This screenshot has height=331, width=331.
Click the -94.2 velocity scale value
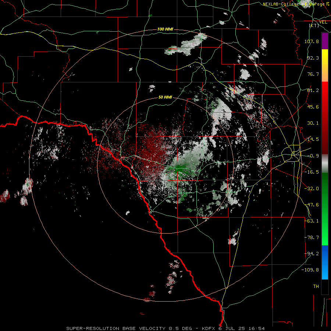coord(312,254)
